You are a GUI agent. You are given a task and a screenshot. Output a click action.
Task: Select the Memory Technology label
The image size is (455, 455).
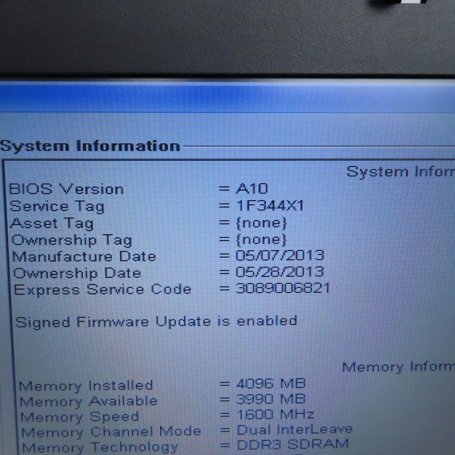tap(100, 448)
